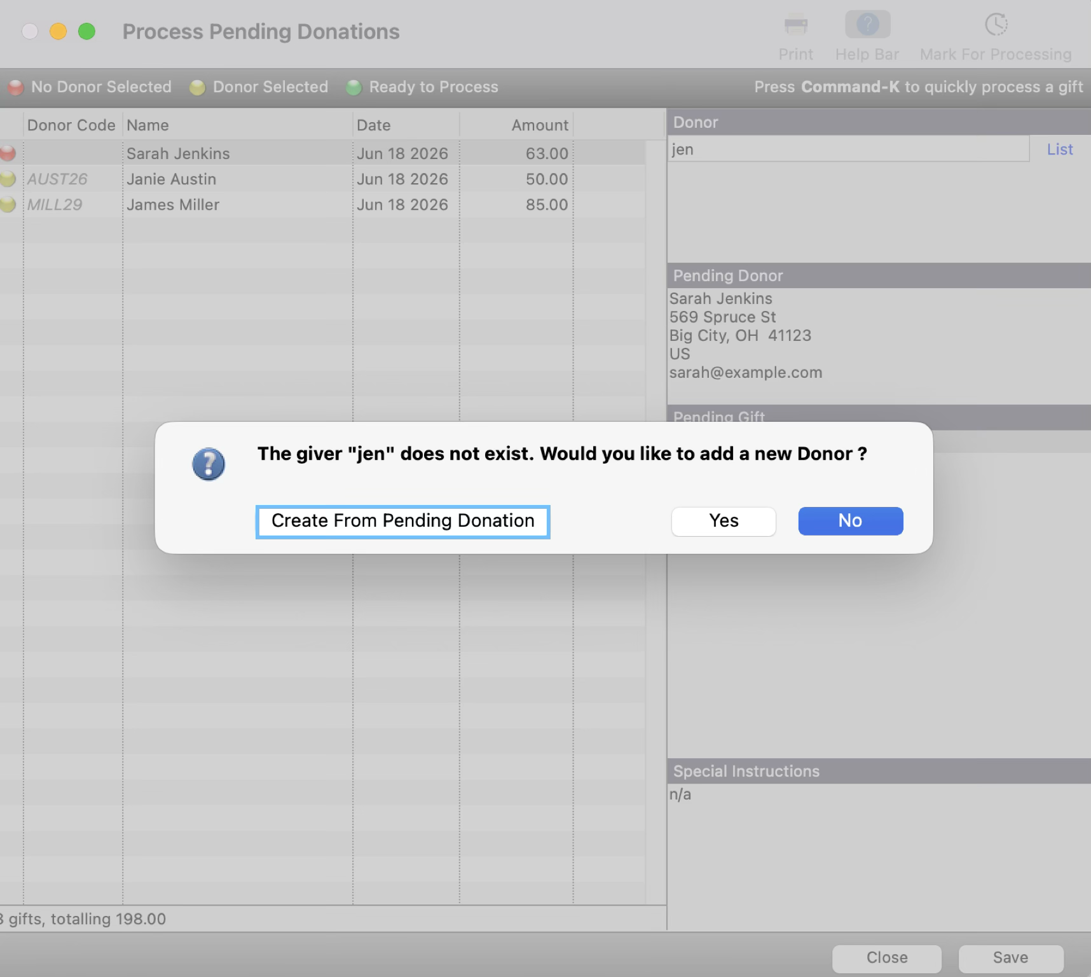Screen dimensions: 1091x977
Task: Select the James Miller row name
Action: coord(173,204)
